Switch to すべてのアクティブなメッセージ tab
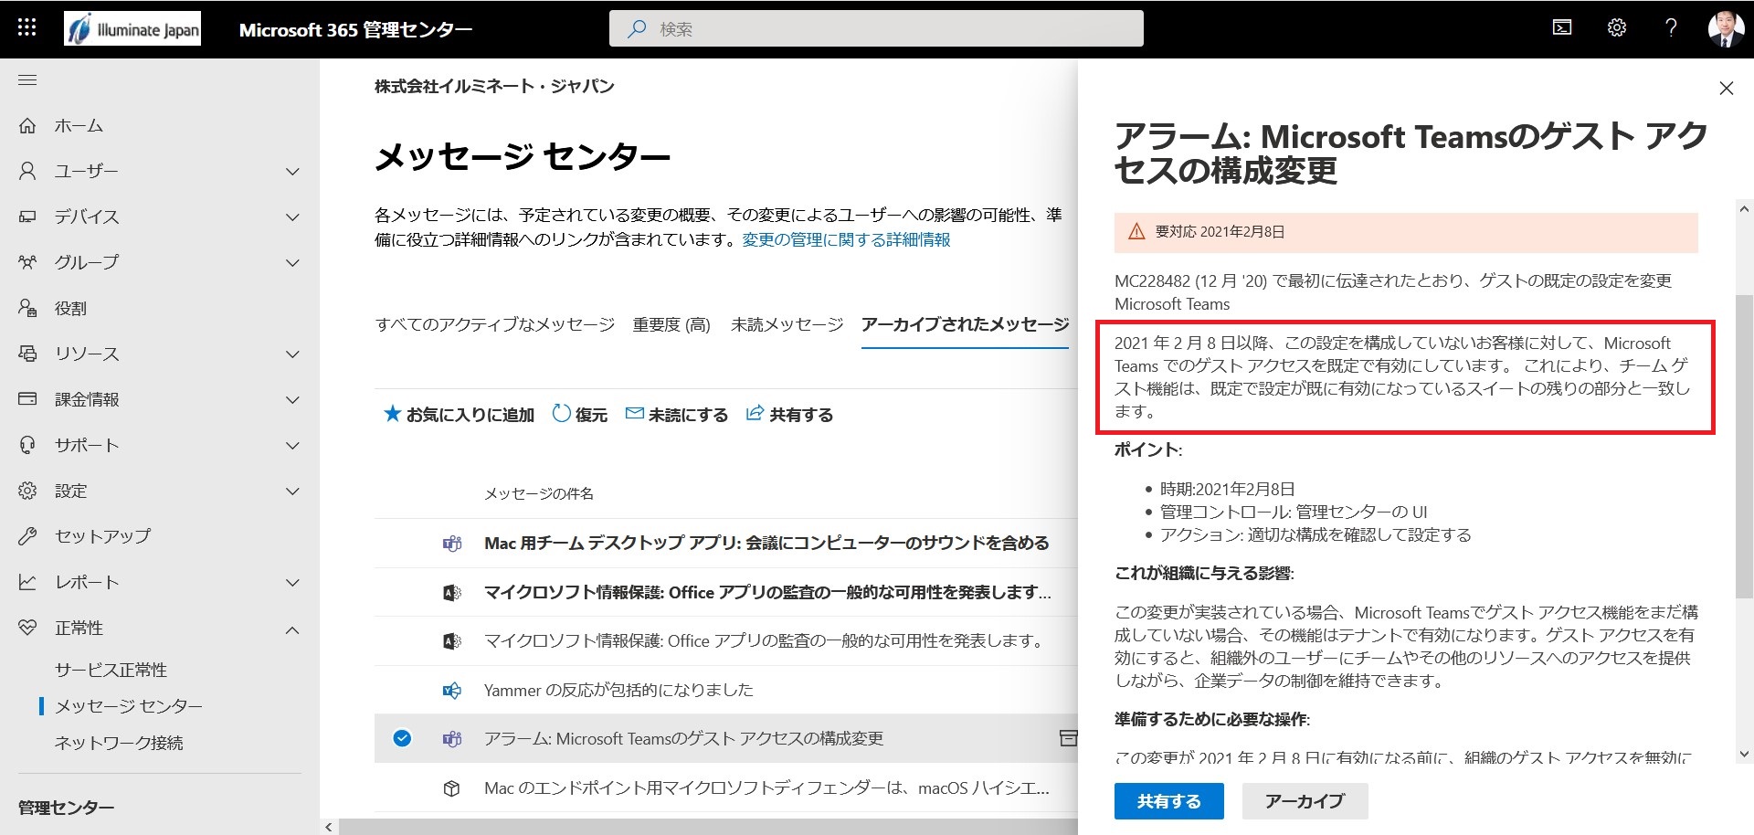Viewport: 1754px width, 835px height. click(495, 324)
